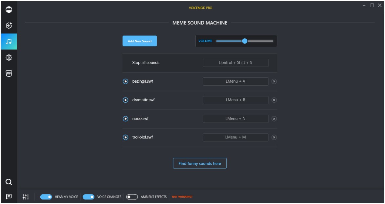This screenshot has width=385, height=204.
Task: Open the Settings gear in sidebar
Action: point(9,57)
